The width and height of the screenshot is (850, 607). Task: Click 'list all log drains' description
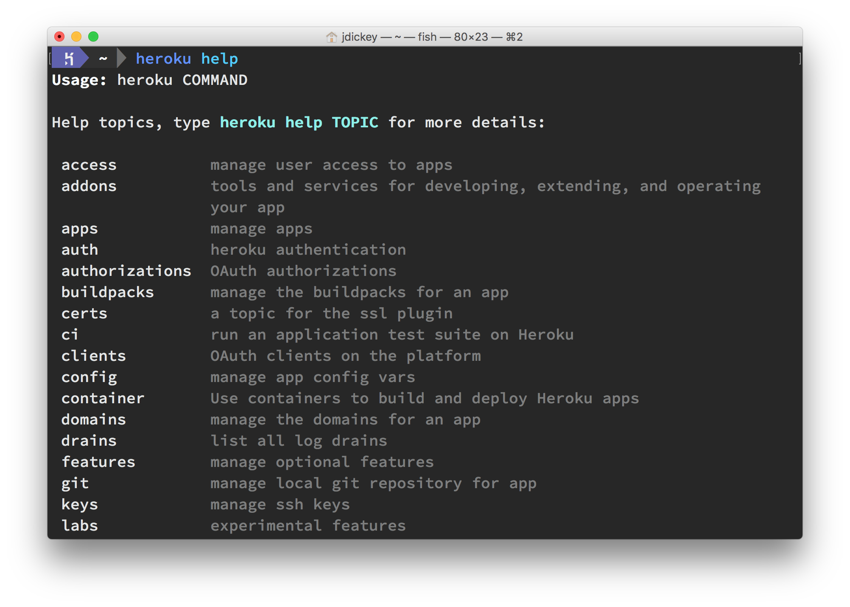(299, 441)
